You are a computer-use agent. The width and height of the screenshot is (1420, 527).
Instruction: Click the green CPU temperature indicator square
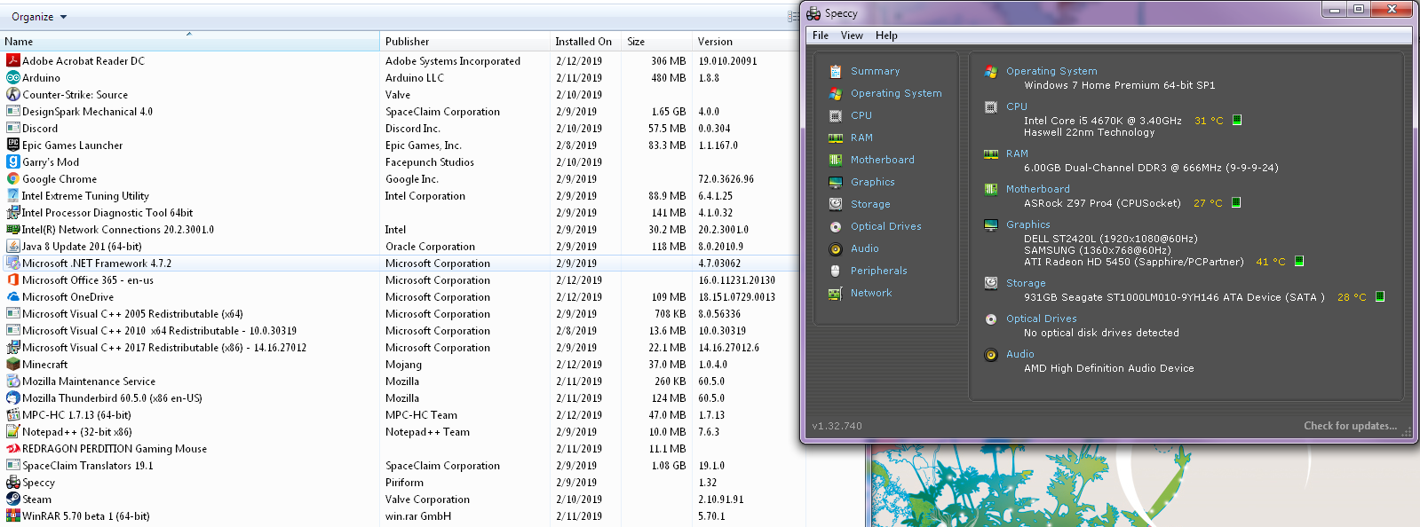tap(1237, 120)
